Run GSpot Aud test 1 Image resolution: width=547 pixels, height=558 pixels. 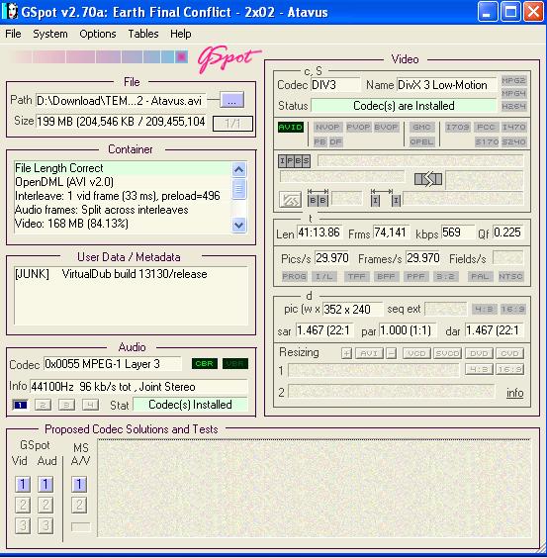[46, 485]
